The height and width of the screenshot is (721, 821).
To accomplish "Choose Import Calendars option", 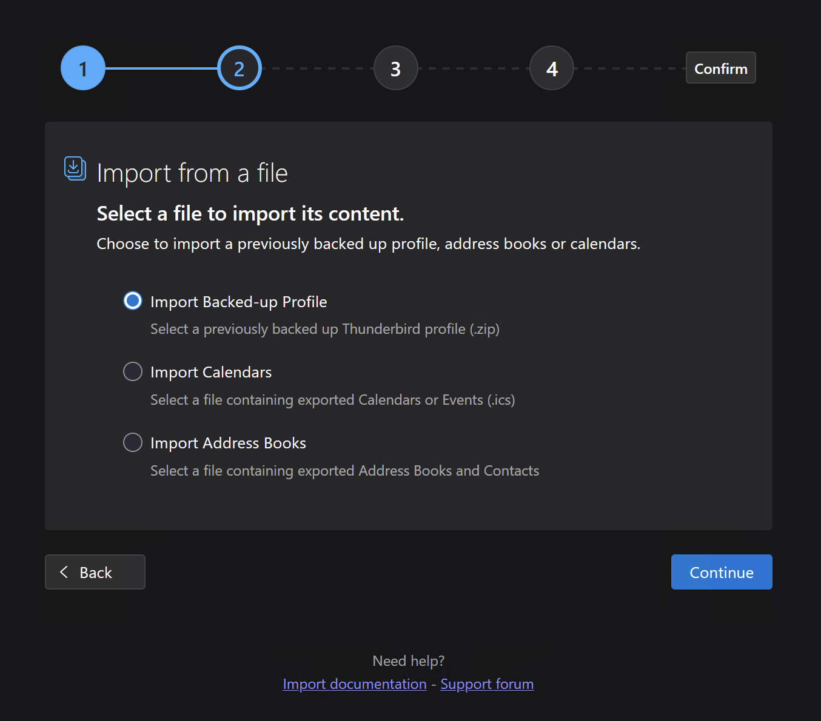I will tap(132, 371).
